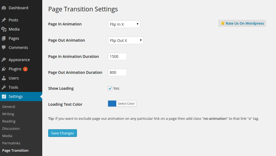Open the top-level Media menu in the sidebar
The image size is (276, 156).
(x=21, y=29)
